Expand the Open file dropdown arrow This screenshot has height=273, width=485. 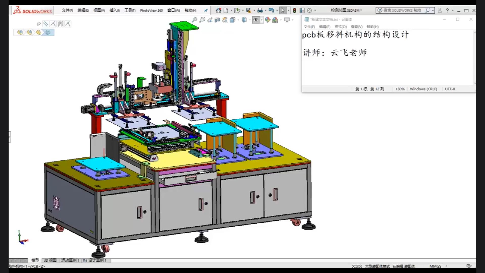pyautogui.click(x=243, y=10)
